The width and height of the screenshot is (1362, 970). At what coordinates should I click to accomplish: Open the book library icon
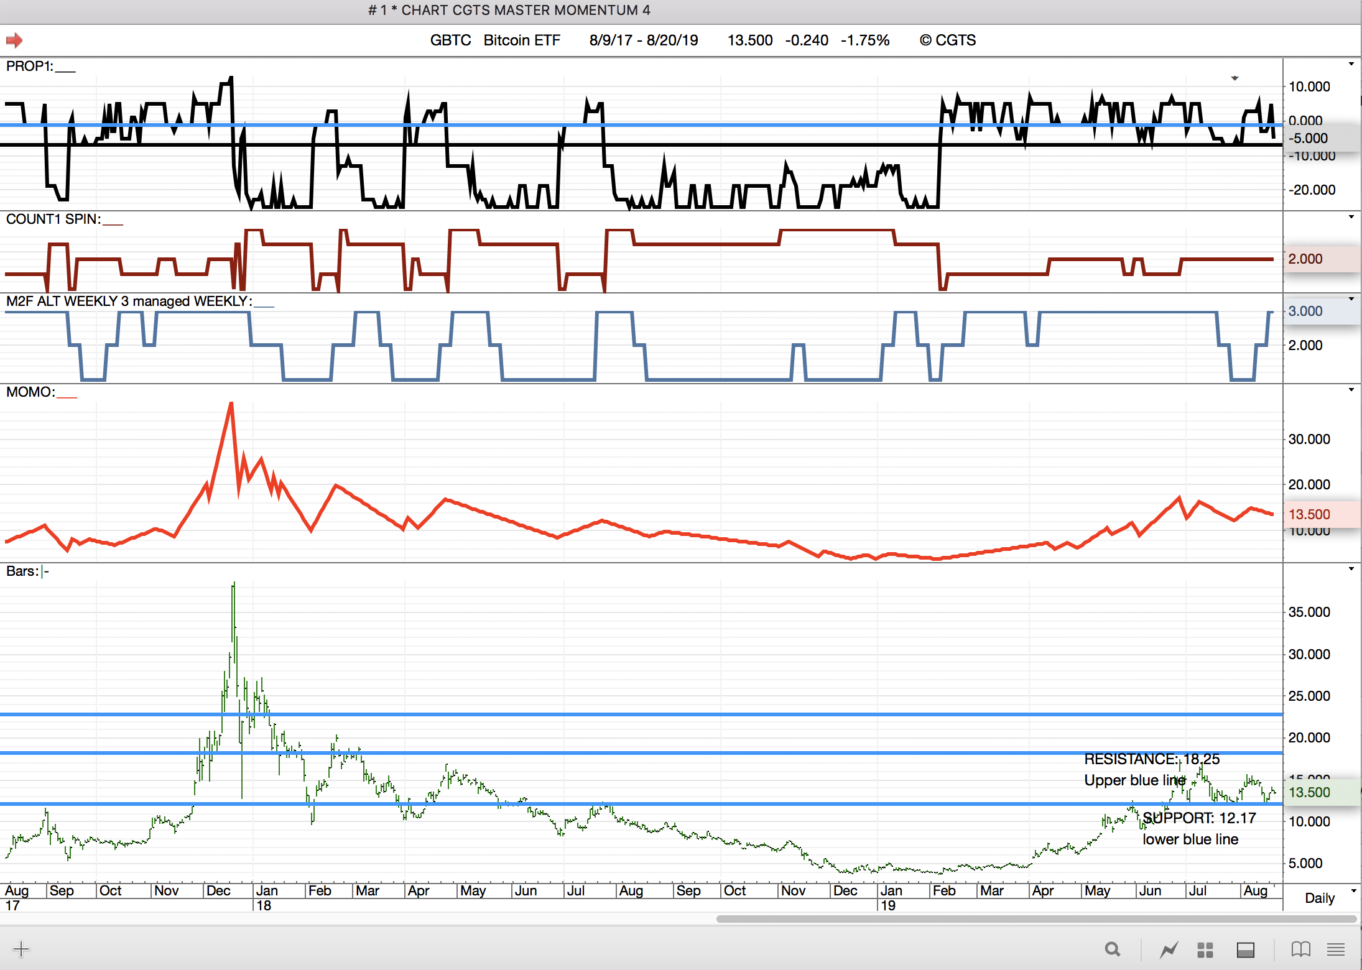(1300, 949)
